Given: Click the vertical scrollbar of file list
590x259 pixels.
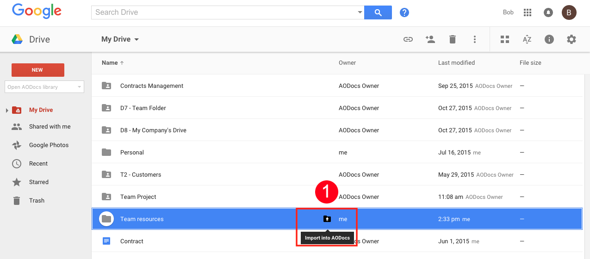Looking at the screenshot, I should click(587, 166).
